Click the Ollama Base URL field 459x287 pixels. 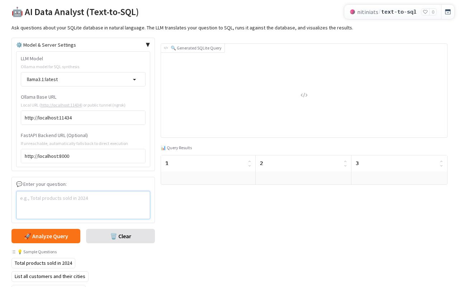[83, 118]
